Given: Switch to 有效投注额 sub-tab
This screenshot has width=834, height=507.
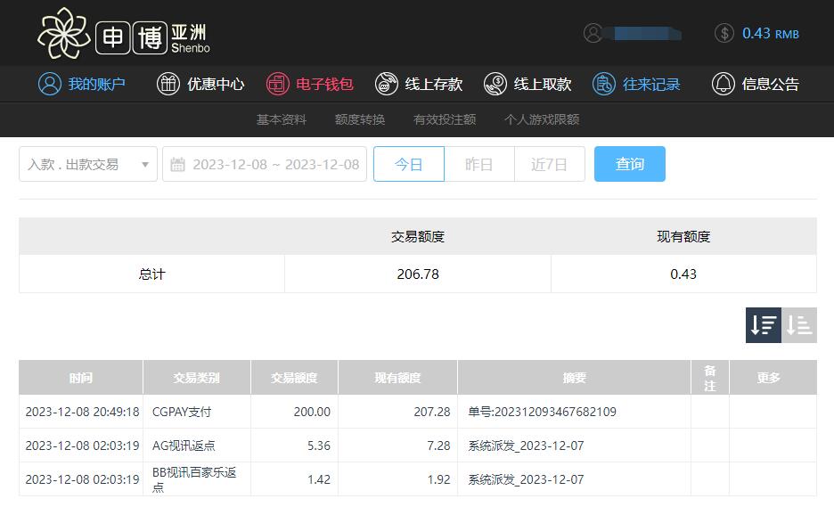Looking at the screenshot, I should tap(445, 119).
